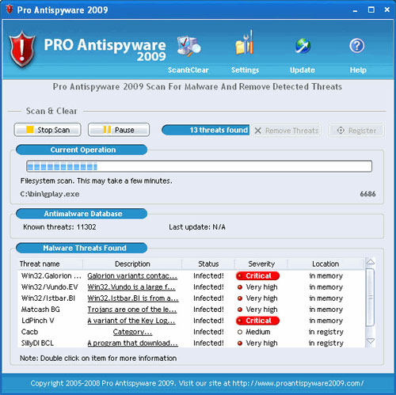Click the threats list scroll down arrow
Image resolution: width=396 pixels, height=395 pixels.
click(x=371, y=341)
